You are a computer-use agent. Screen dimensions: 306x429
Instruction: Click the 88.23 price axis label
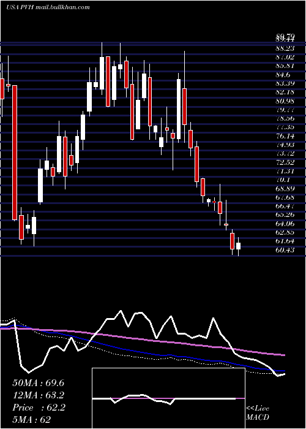click(x=285, y=48)
